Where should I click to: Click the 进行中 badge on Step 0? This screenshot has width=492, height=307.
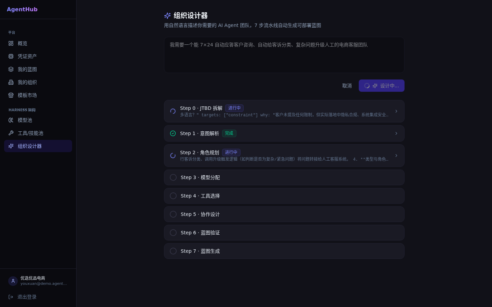[x=234, y=108]
